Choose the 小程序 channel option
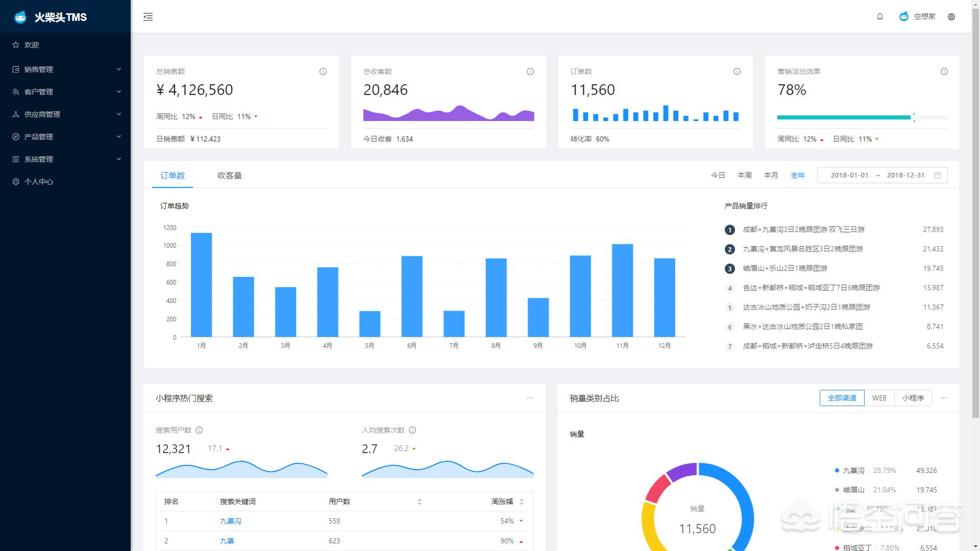Image resolution: width=980 pixels, height=551 pixels. coord(913,398)
